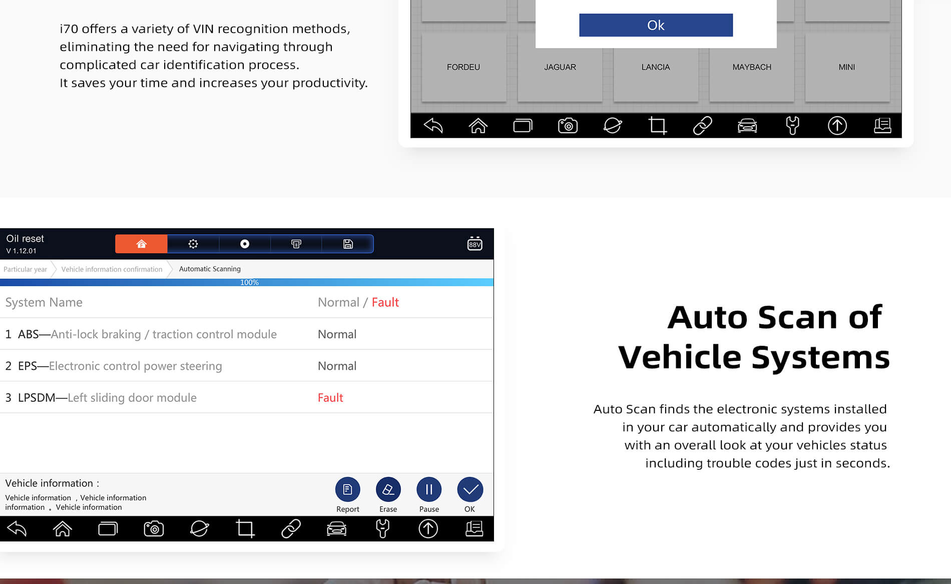Viewport: 951px width, 584px height.
Task: Click the blue Ok button
Action: [656, 25]
